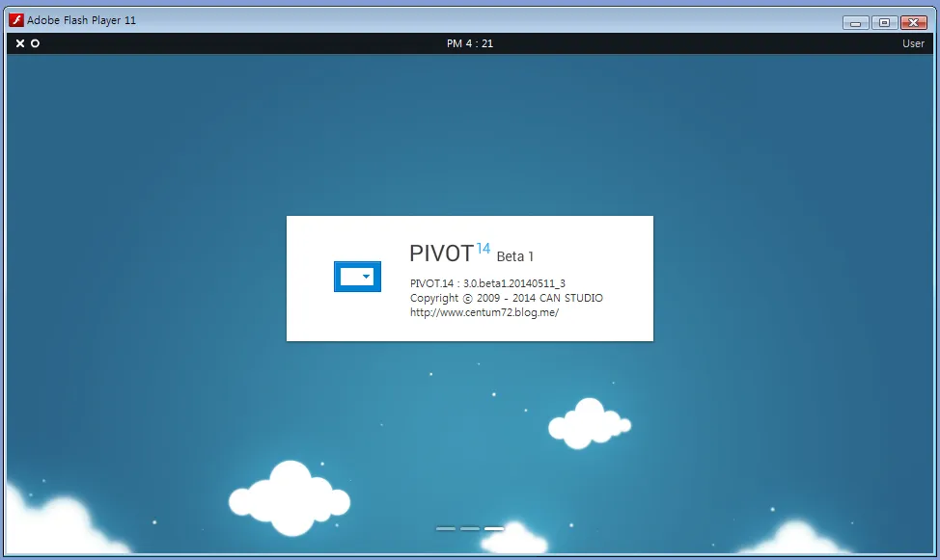Click the Adobe Flash Player window icon
Viewport: 940px width, 560px height.
[x=16, y=20]
